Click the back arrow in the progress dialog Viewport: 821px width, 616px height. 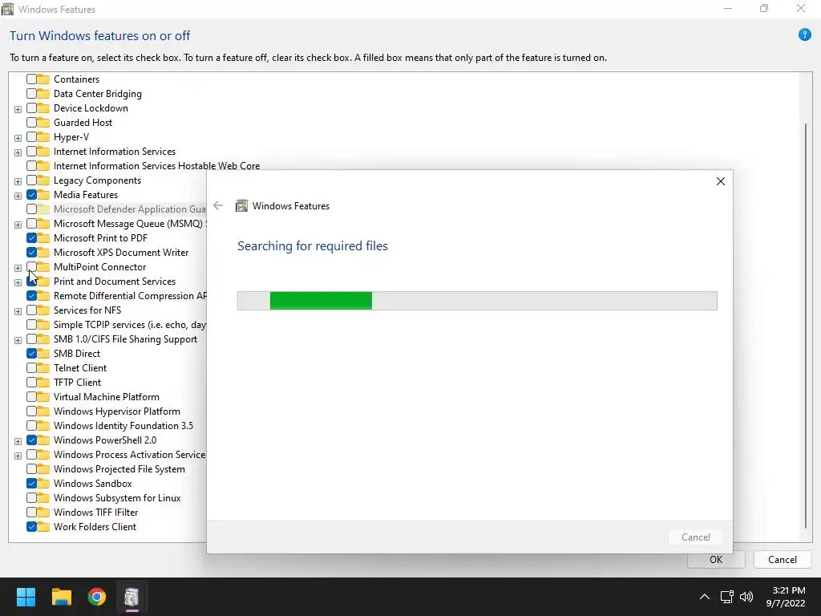(218, 206)
